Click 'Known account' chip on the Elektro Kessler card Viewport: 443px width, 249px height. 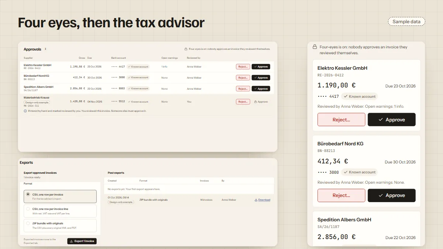tap(359, 97)
